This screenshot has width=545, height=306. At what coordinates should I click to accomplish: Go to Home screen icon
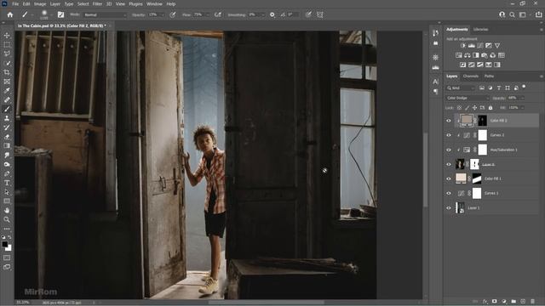point(10,14)
